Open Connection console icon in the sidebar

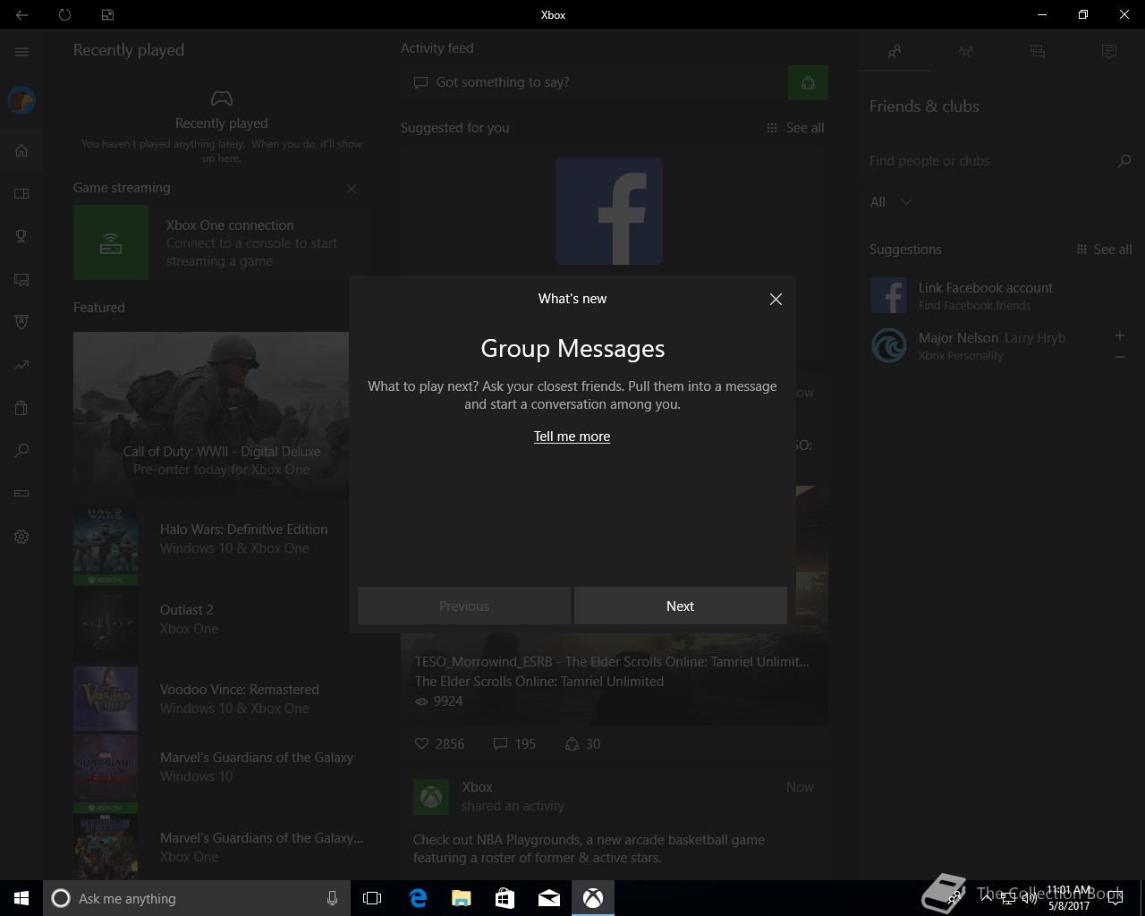[21, 494]
